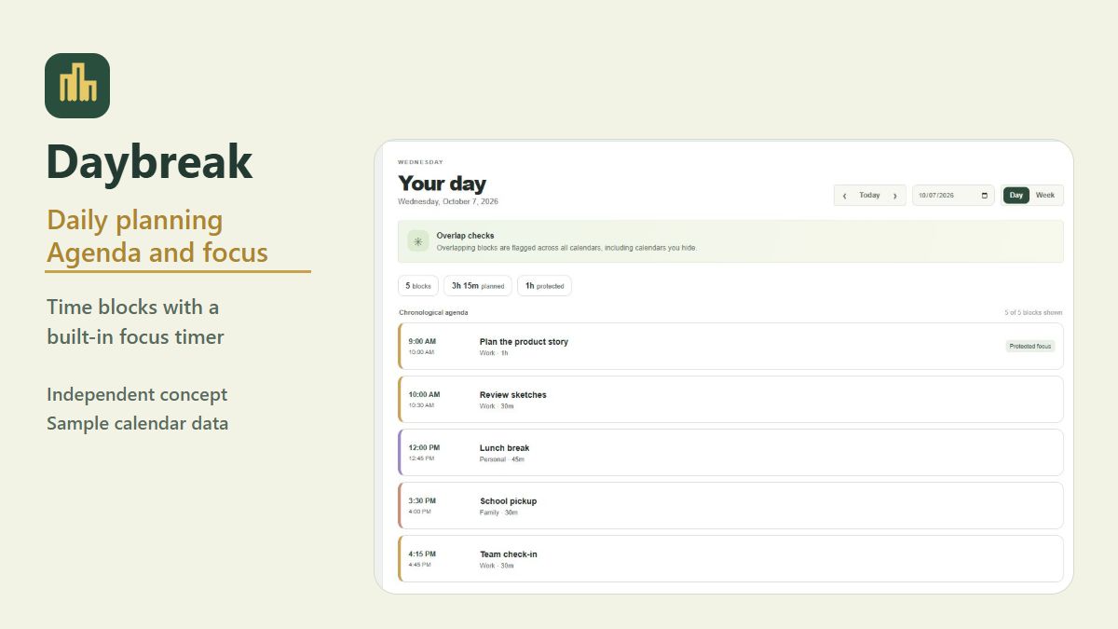Click the 10/07/2026 date input field

point(953,196)
